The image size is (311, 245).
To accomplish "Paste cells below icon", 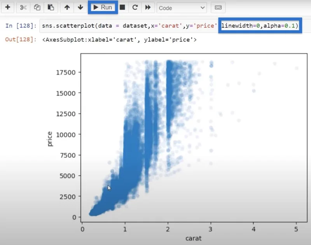I will (51, 7).
